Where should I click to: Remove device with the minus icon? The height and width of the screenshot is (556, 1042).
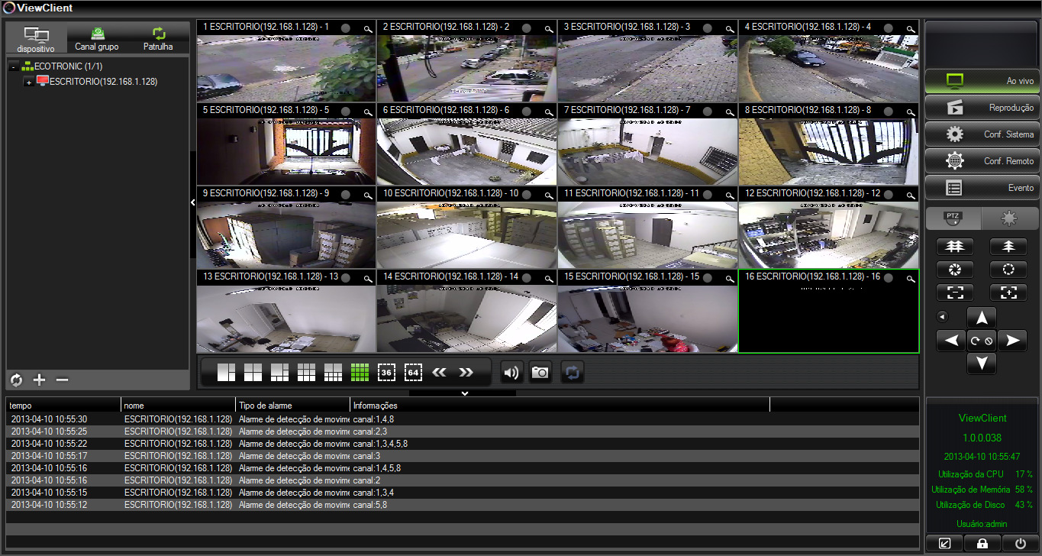coord(63,380)
